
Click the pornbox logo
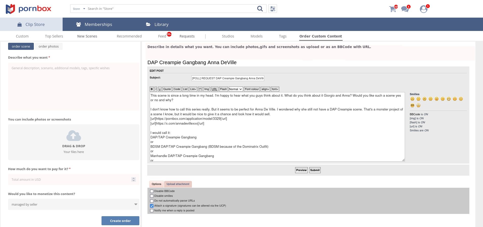tap(29, 9)
